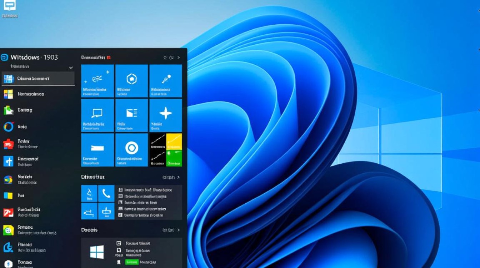Image resolution: width=480 pixels, height=268 pixels.
Task: Click the hexagon icon tile
Action: (x=131, y=80)
